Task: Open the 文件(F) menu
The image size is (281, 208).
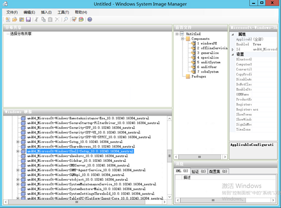Action: coord(12,12)
